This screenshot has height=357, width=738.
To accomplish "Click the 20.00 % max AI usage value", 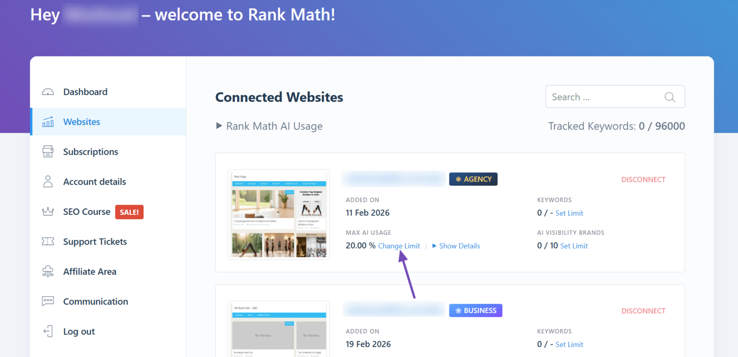I will point(361,246).
